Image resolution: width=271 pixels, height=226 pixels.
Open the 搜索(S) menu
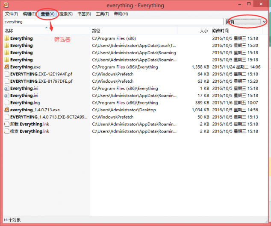[66, 14]
